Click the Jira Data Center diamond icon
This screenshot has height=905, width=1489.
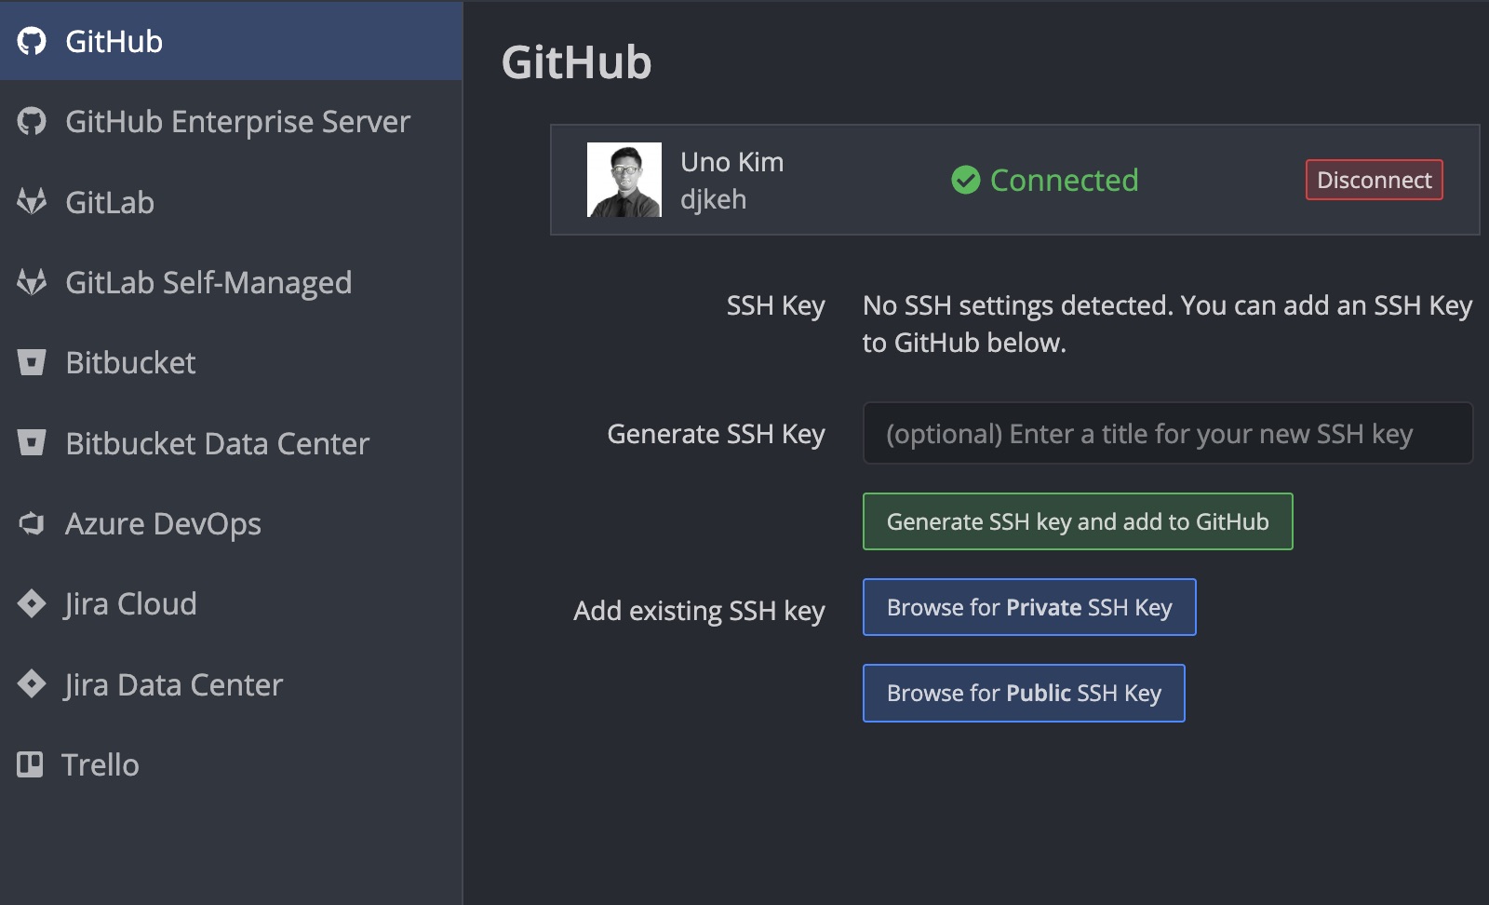coord(32,684)
